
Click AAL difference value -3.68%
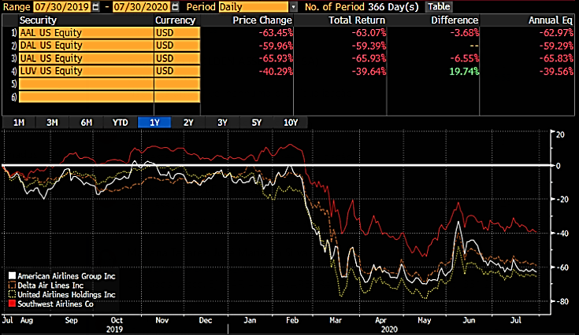[465, 33]
